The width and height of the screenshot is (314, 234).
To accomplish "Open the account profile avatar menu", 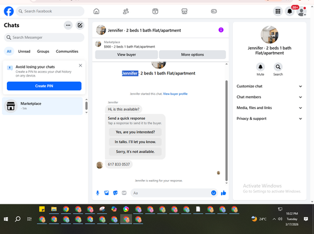I will (x=301, y=11).
